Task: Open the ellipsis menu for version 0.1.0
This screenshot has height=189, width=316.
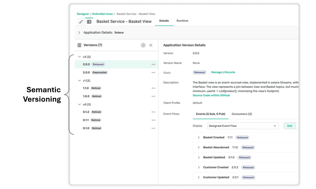Action: click(x=154, y=128)
